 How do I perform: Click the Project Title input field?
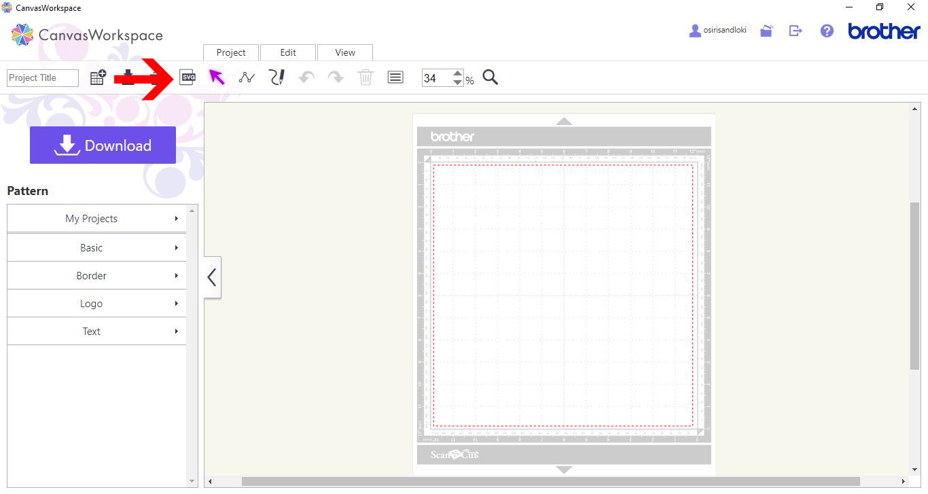(x=43, y=78)
